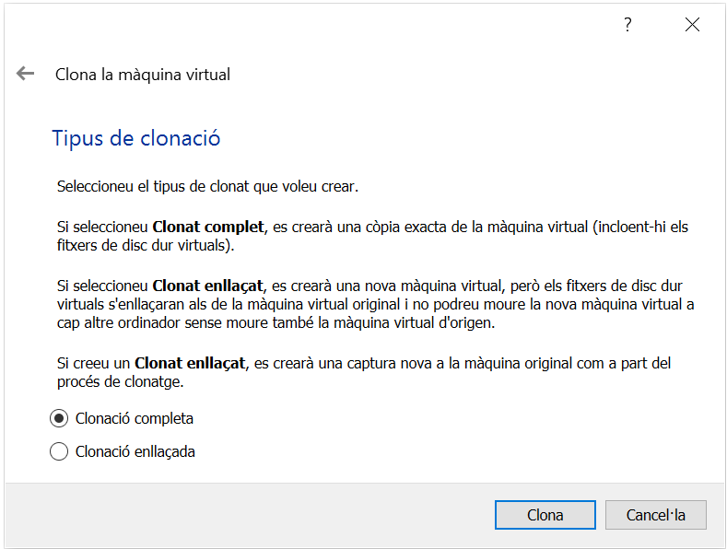Click the "Clonació completa" option label
The image size is (727, 549).
(x=135, y=418)
